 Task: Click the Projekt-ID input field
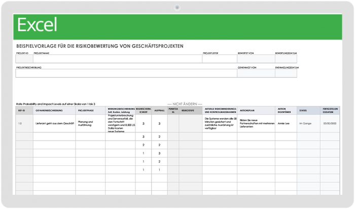(x=24, y=59)
